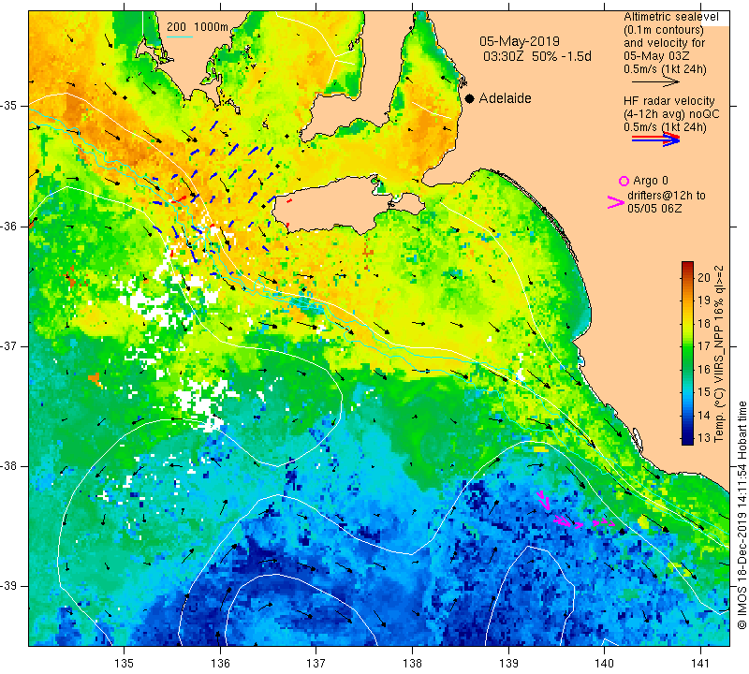
Task: Click the '05-May-2019' date text
Action: pos(520,41)
